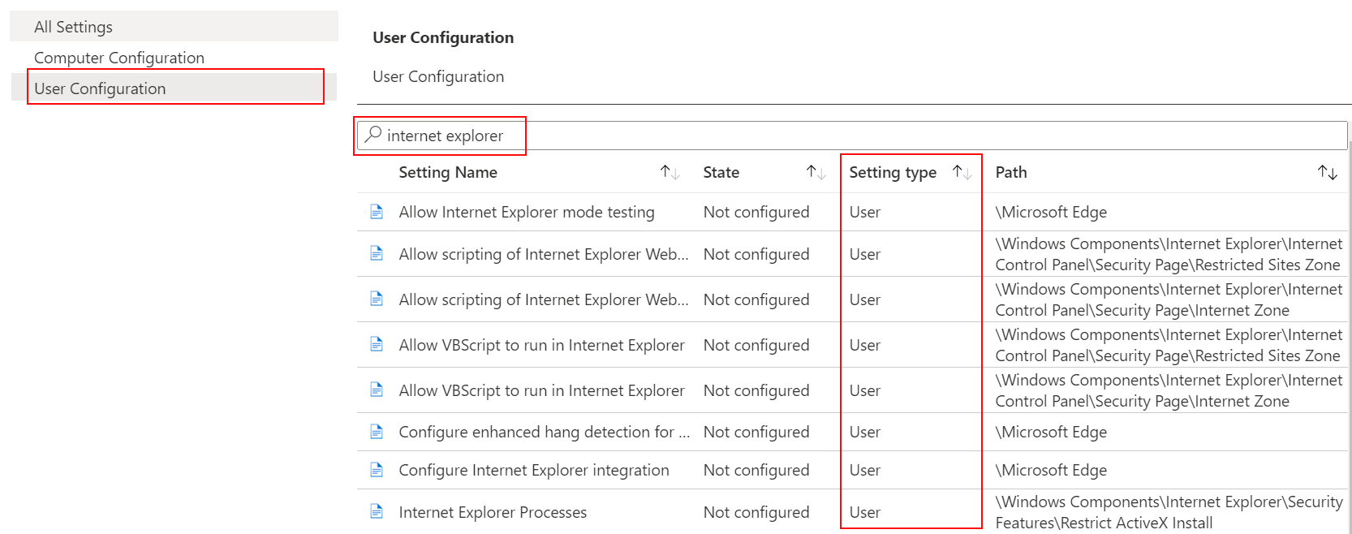Click Not configured for Configure Internet Explorer integration
The image size is (1352, 534).
tap(756, 470)
